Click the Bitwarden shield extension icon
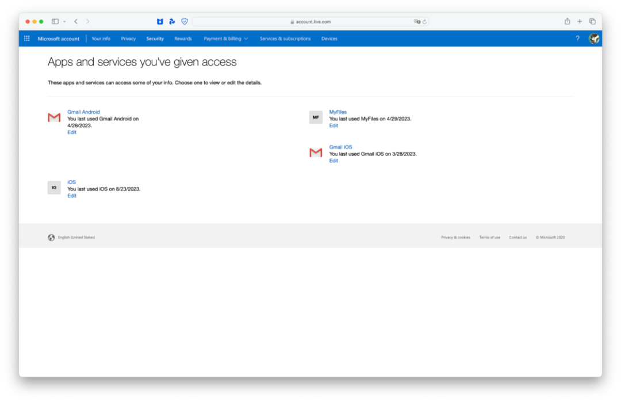 coord(160,21)
